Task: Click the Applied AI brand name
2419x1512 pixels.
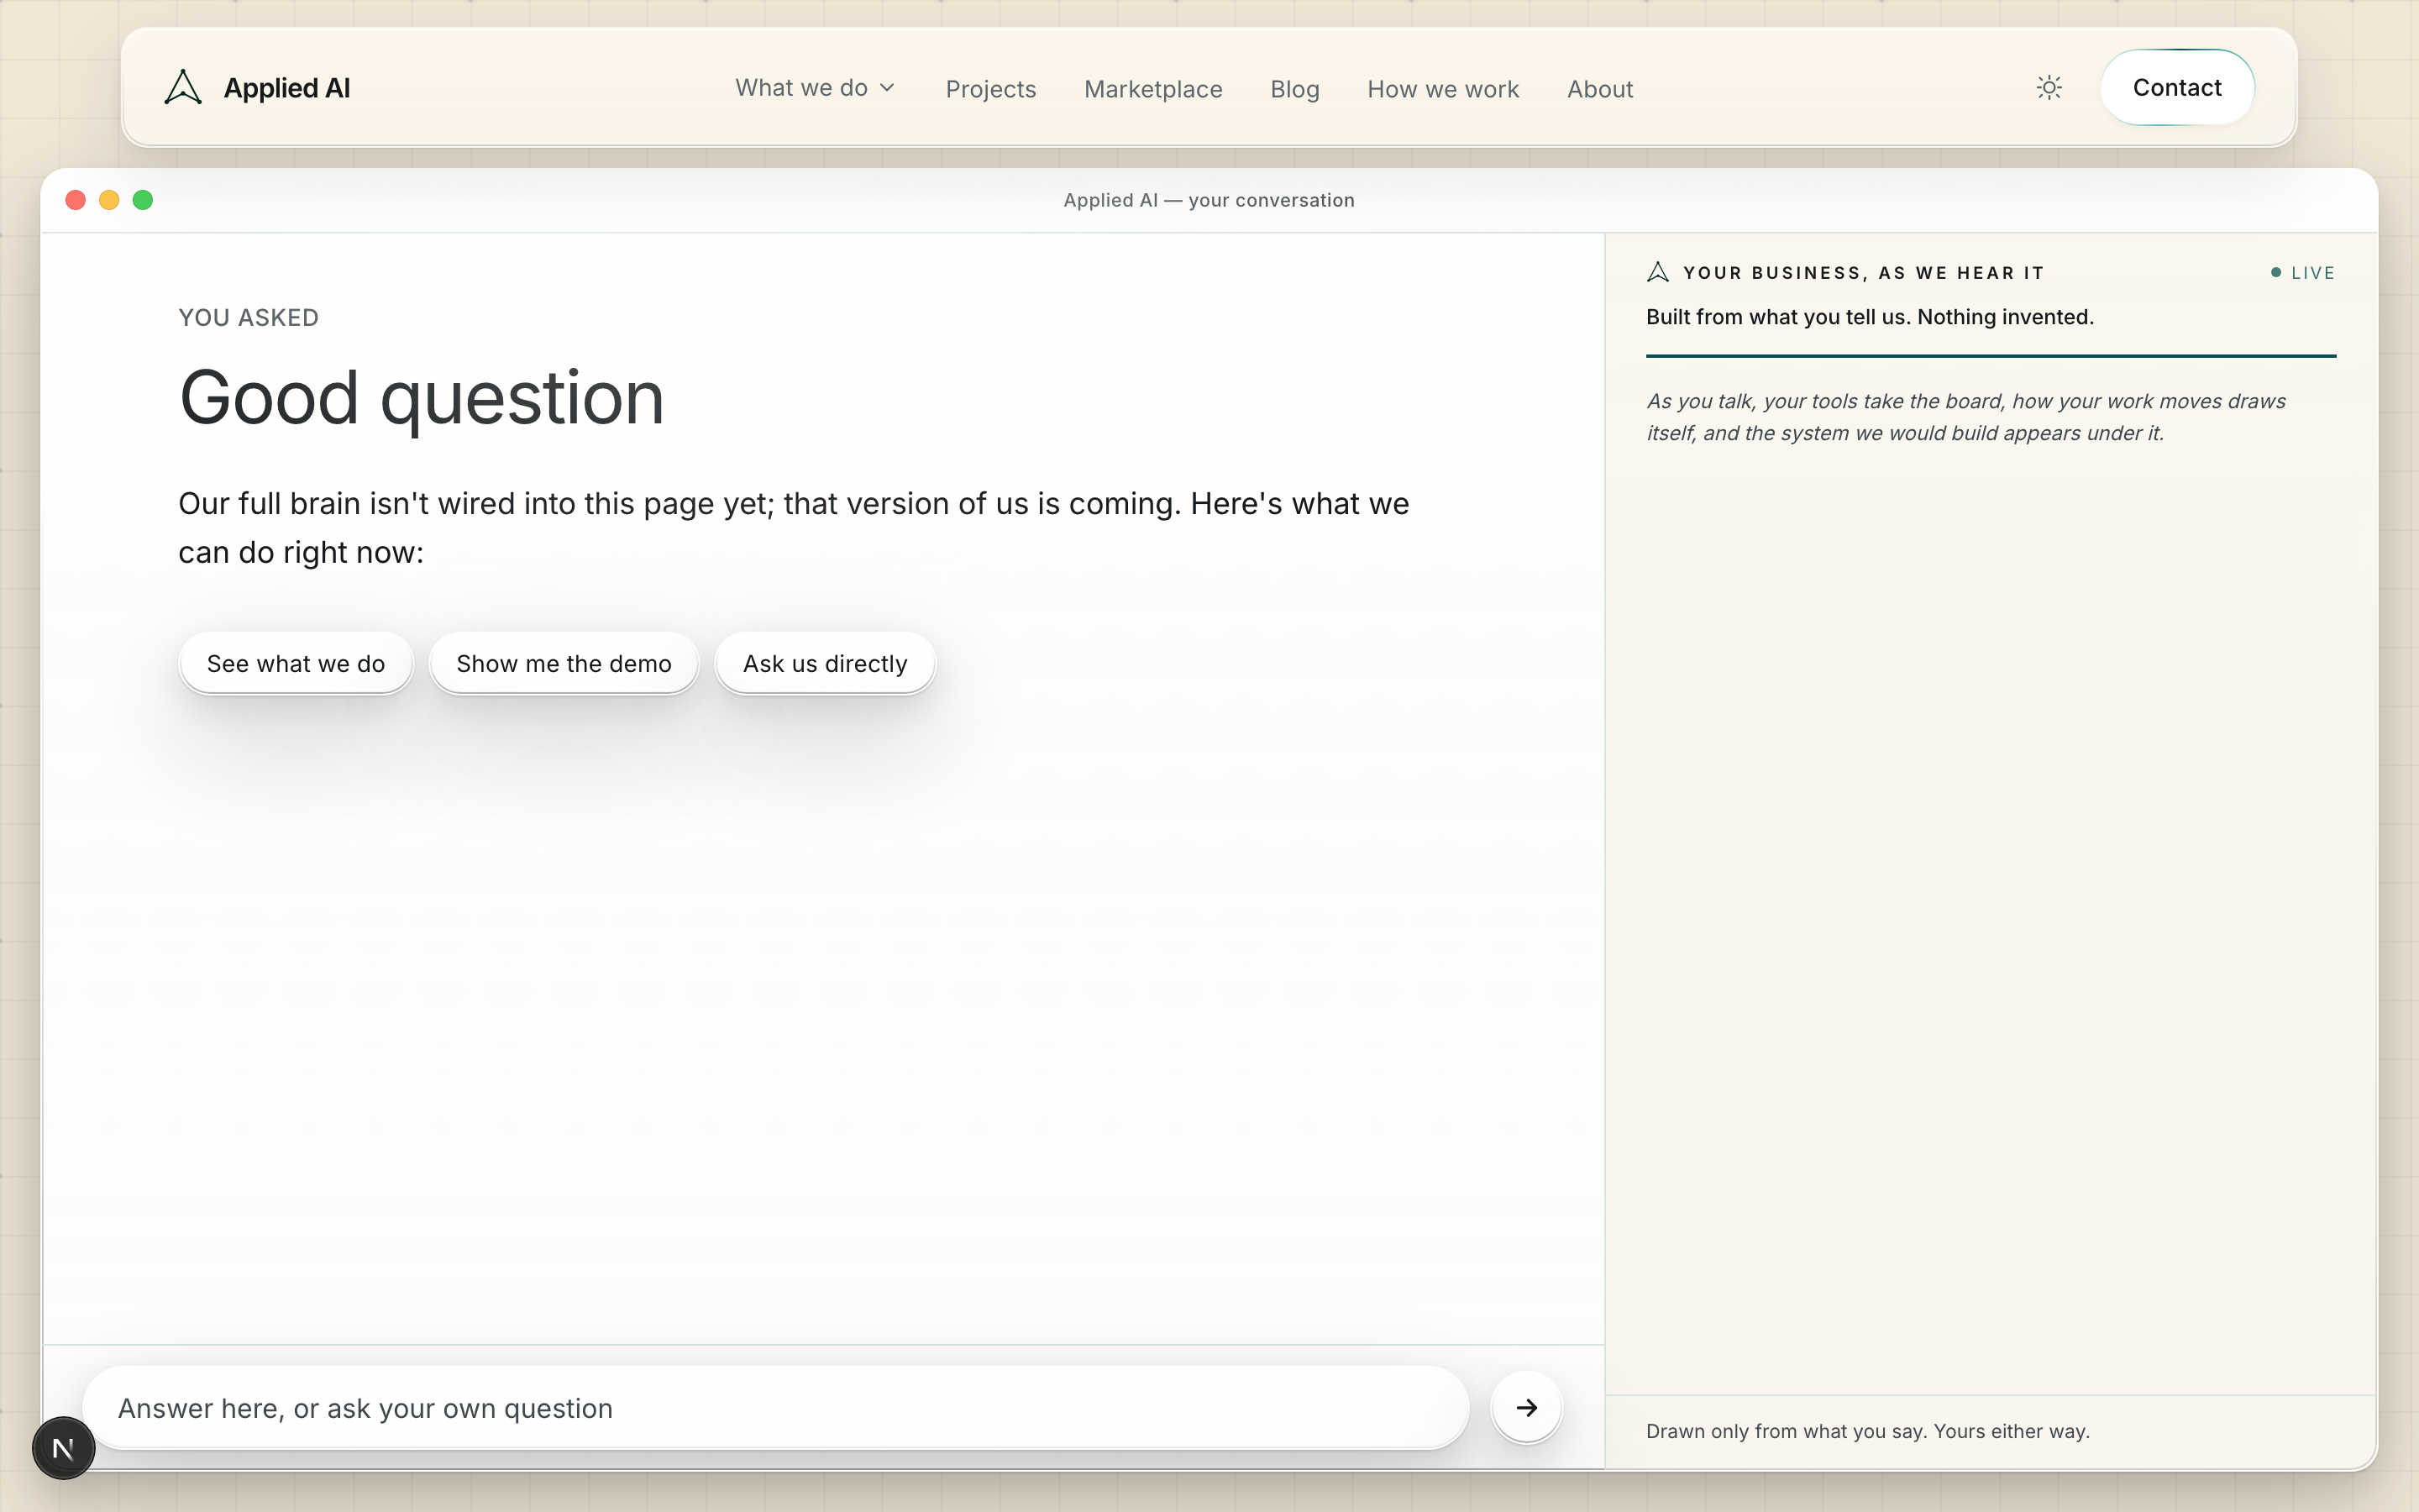Action: click(x=287, y=88)
